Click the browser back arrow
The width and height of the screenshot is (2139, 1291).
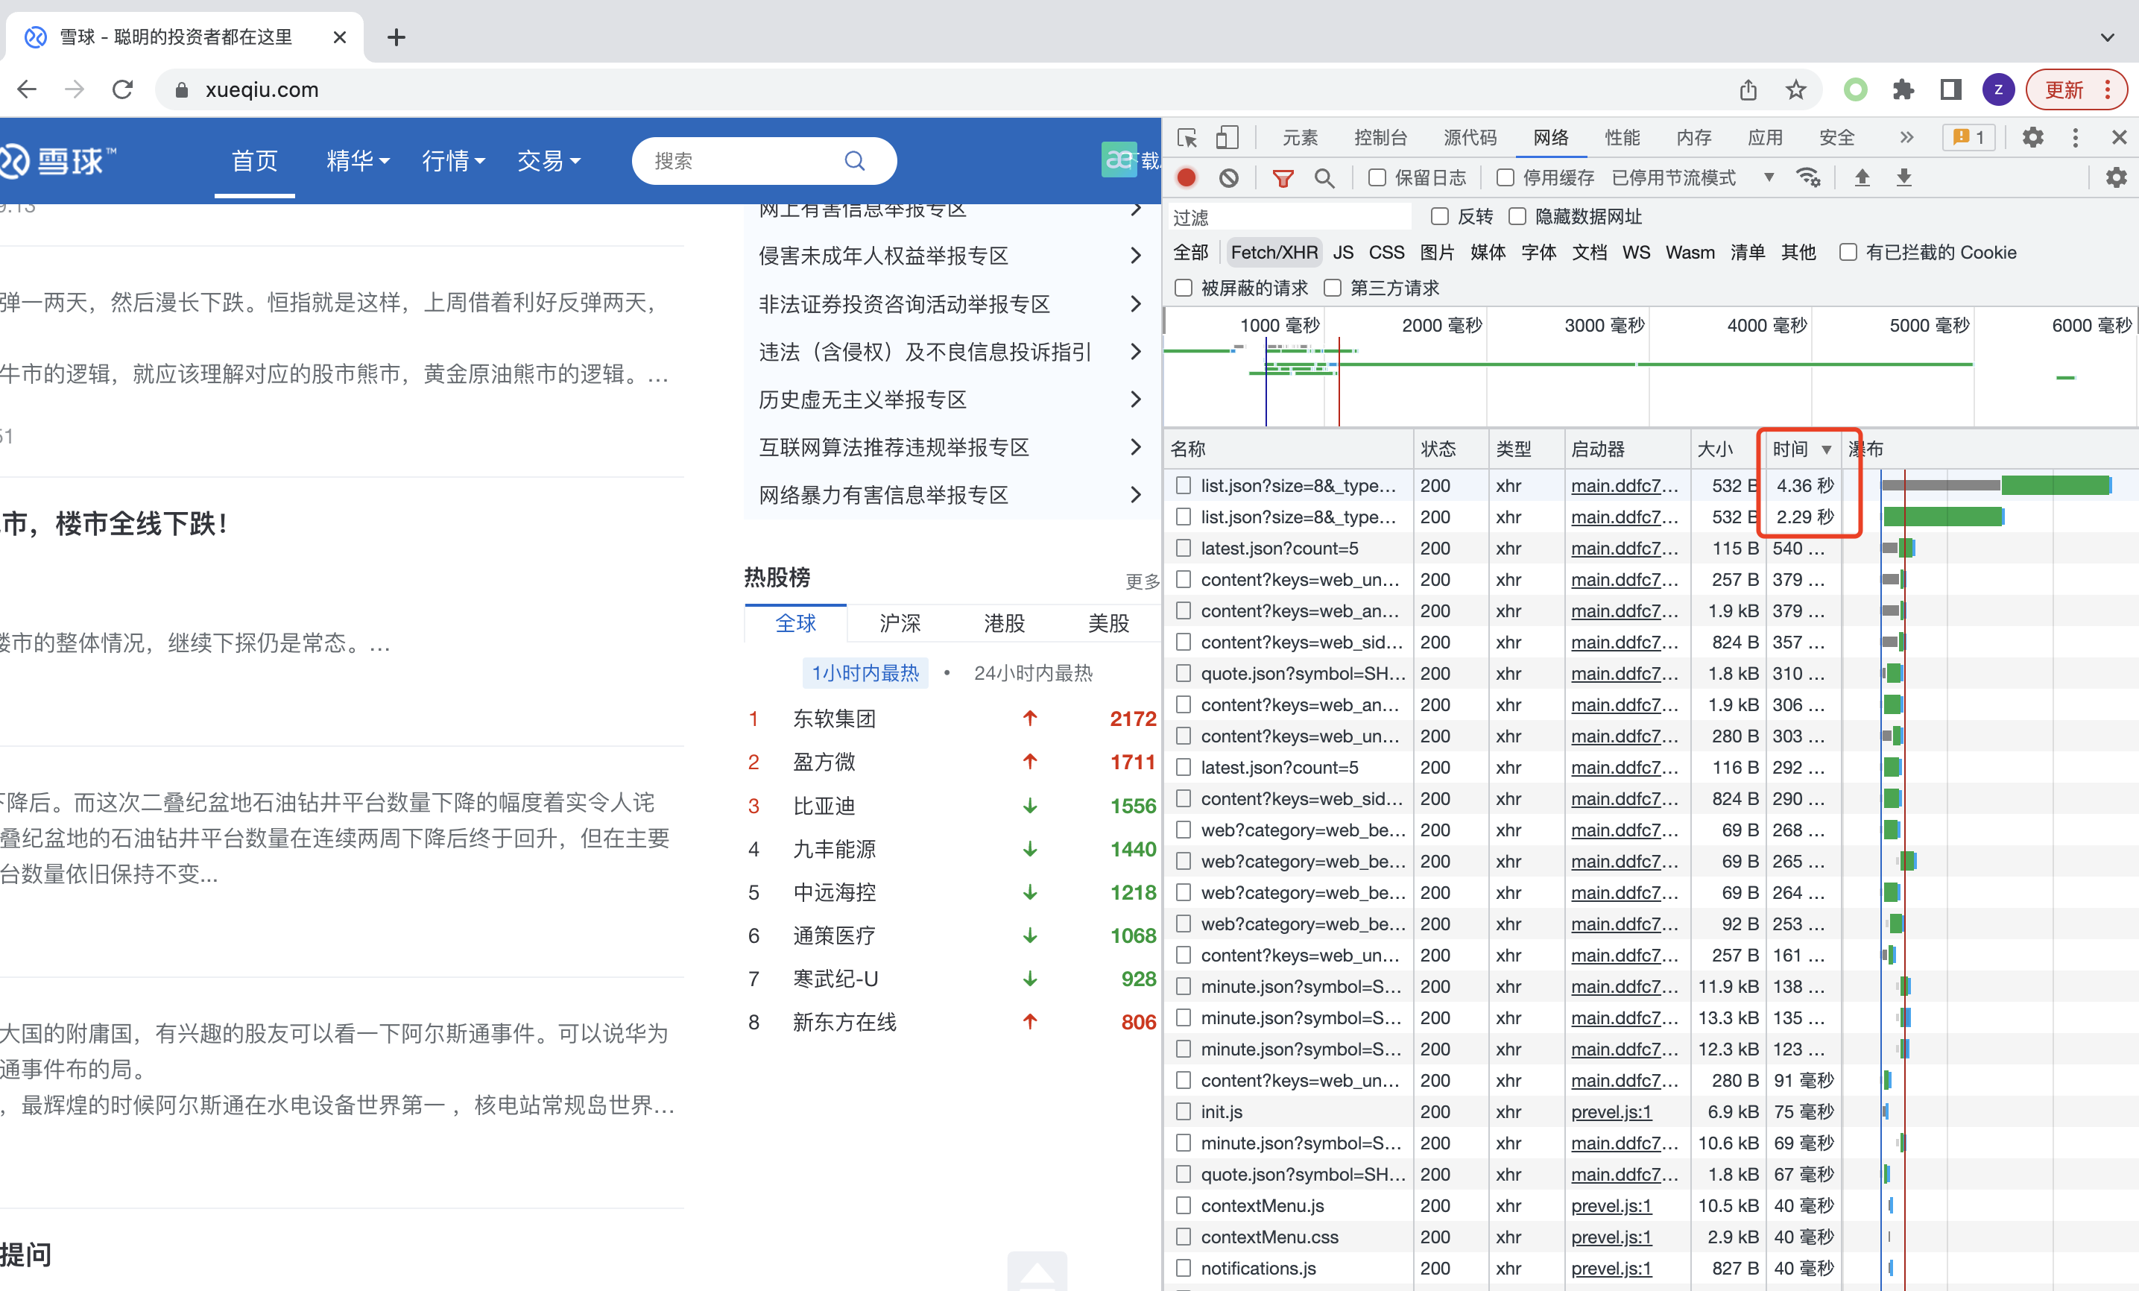tap(27, 89)
